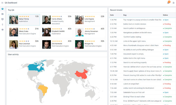176x105 pixels.
Task: Click Jimmy Snowman's avatar photo
Action: coord(79,32)
